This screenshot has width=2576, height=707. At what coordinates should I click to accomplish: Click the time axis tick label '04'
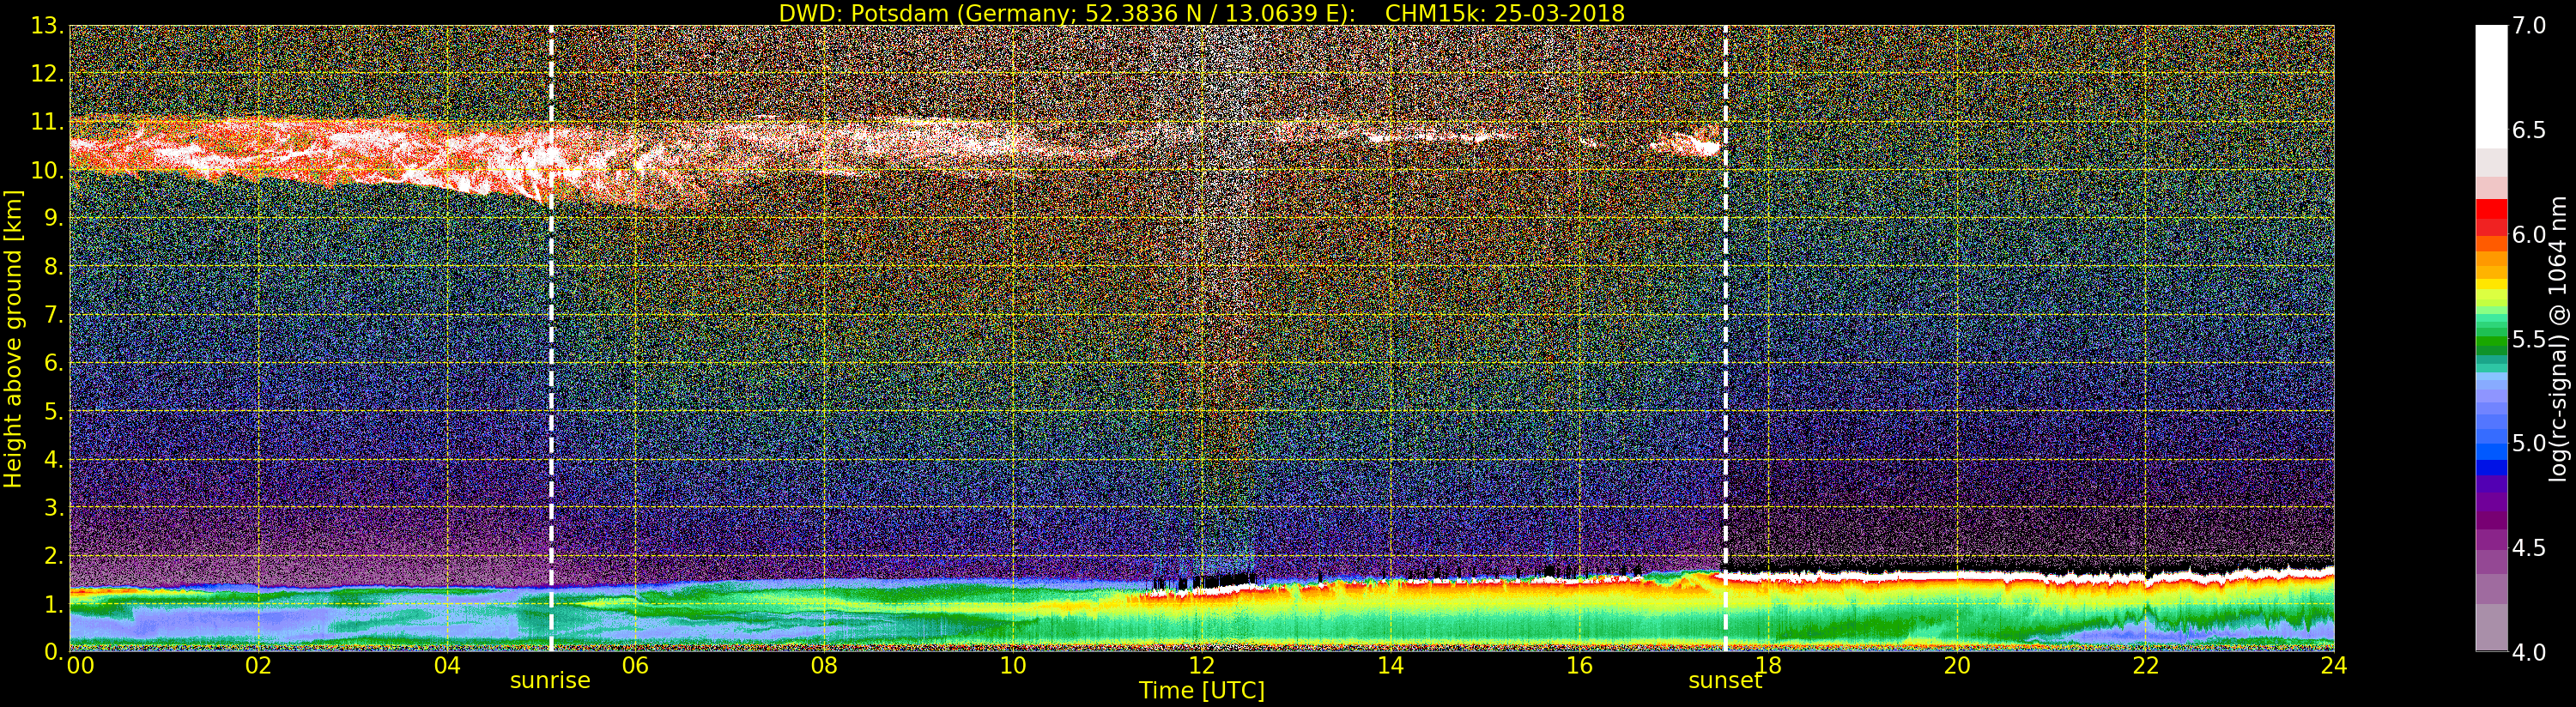tap(447, 666)
